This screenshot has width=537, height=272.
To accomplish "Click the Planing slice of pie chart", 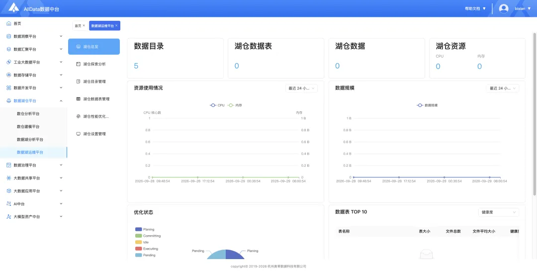I will 235,255.
